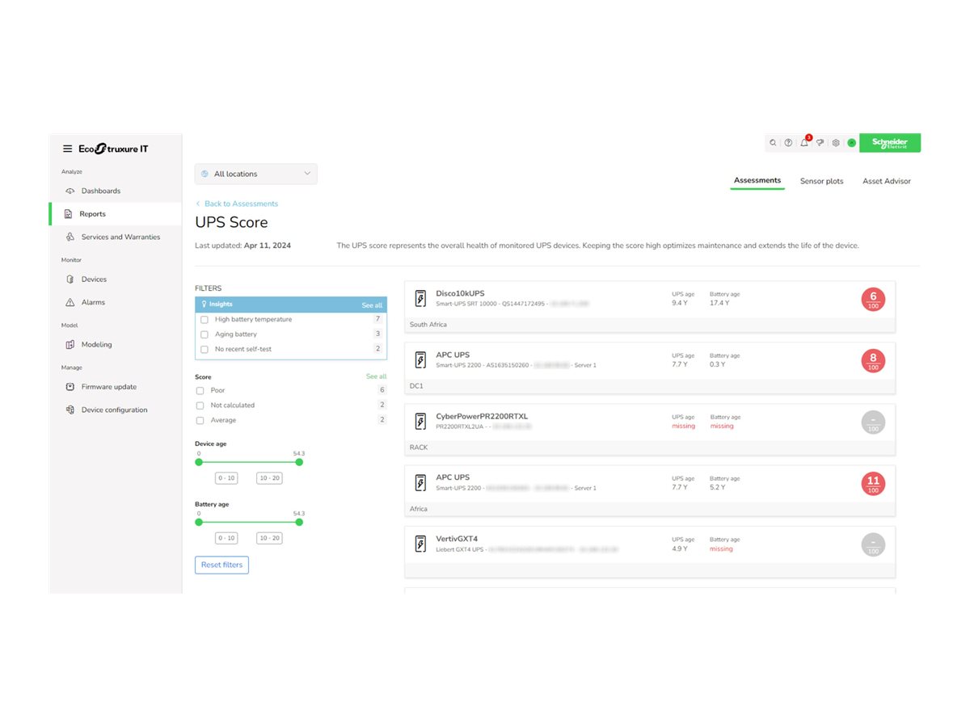Click the Reset filters button
Screen dimensions: 970x727
pos(221,565)
